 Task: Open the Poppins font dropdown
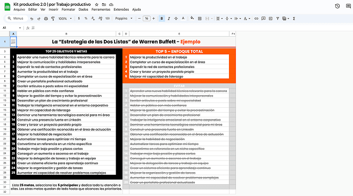(x=124, y=19)
